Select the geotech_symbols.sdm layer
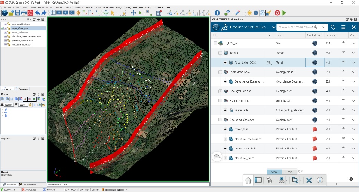 (22, 40)
